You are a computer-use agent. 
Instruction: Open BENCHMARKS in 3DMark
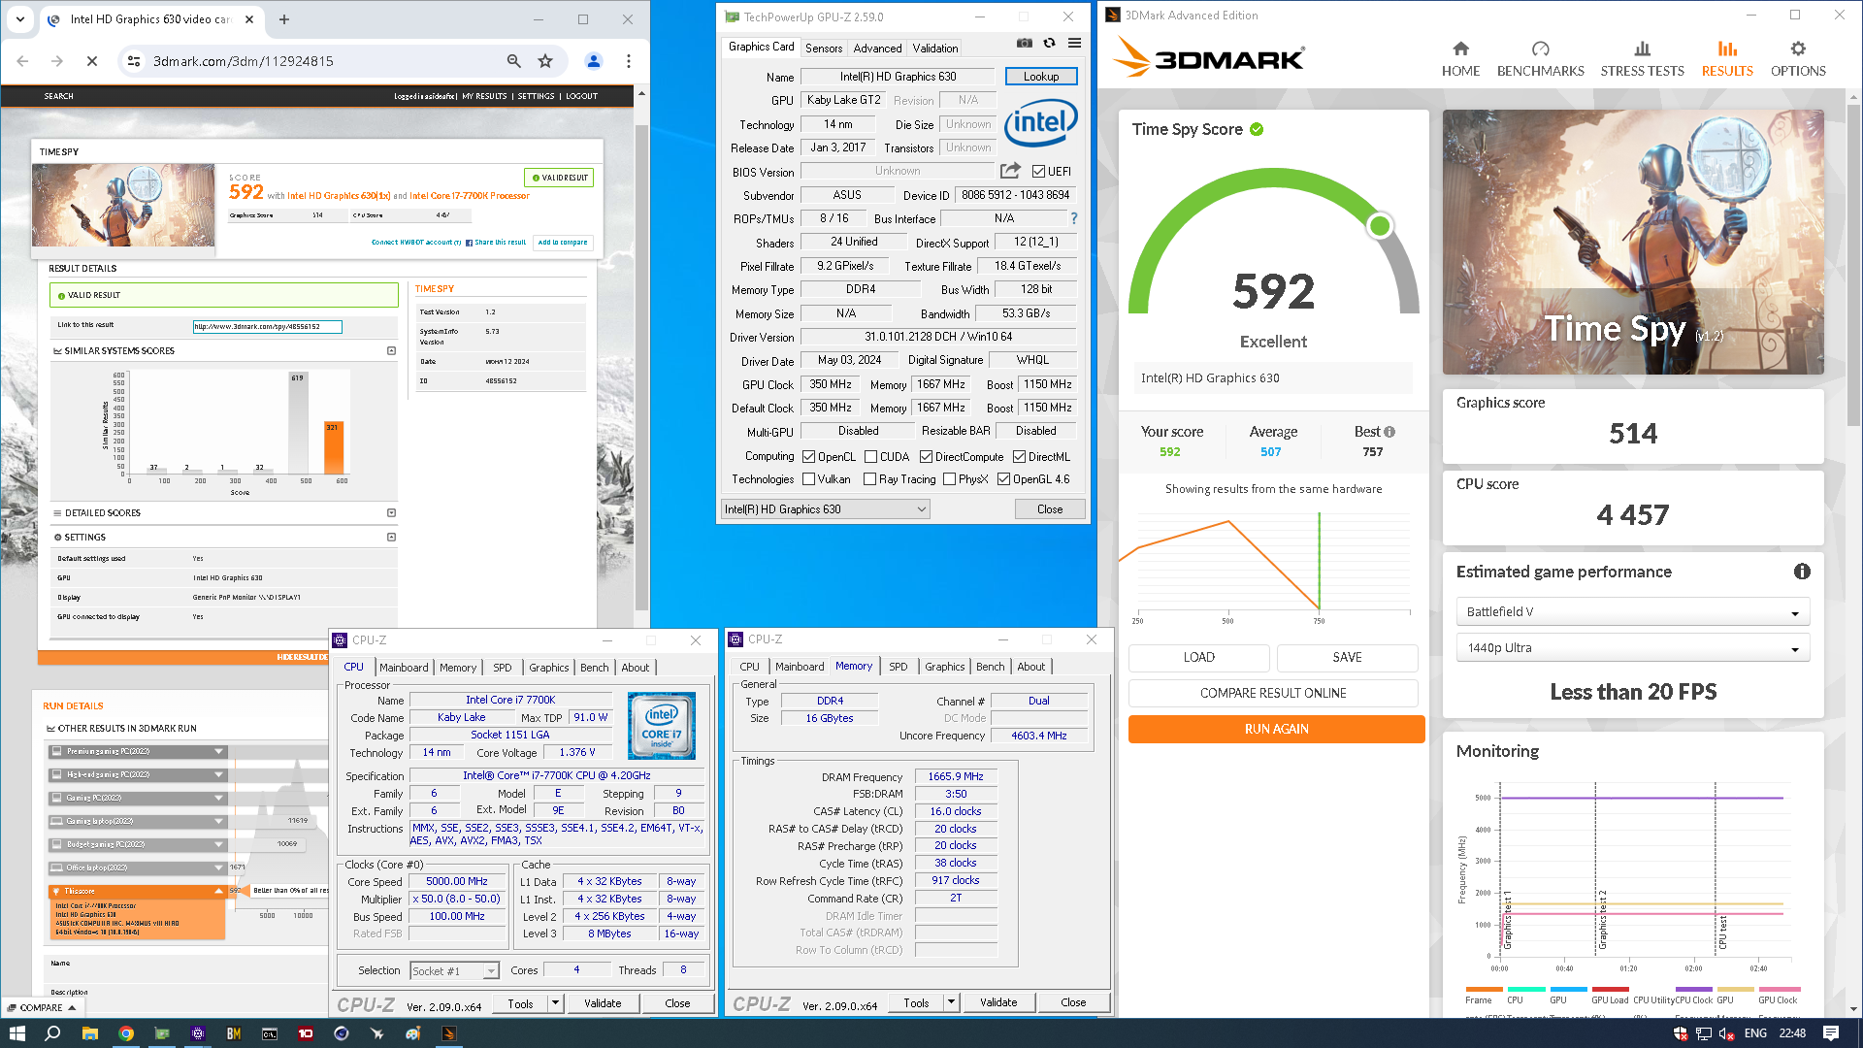point(1540,58)
